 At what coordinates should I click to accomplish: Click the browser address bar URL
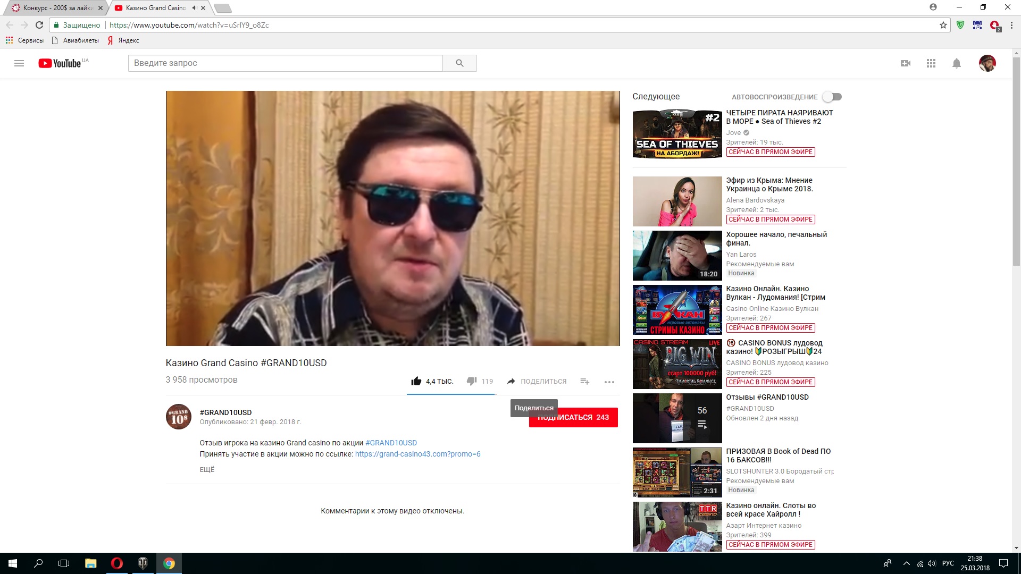click(x=189, y=25)
